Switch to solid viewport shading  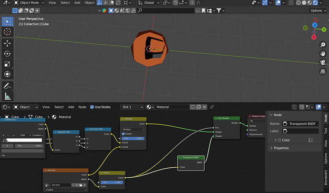pos(304,3)
